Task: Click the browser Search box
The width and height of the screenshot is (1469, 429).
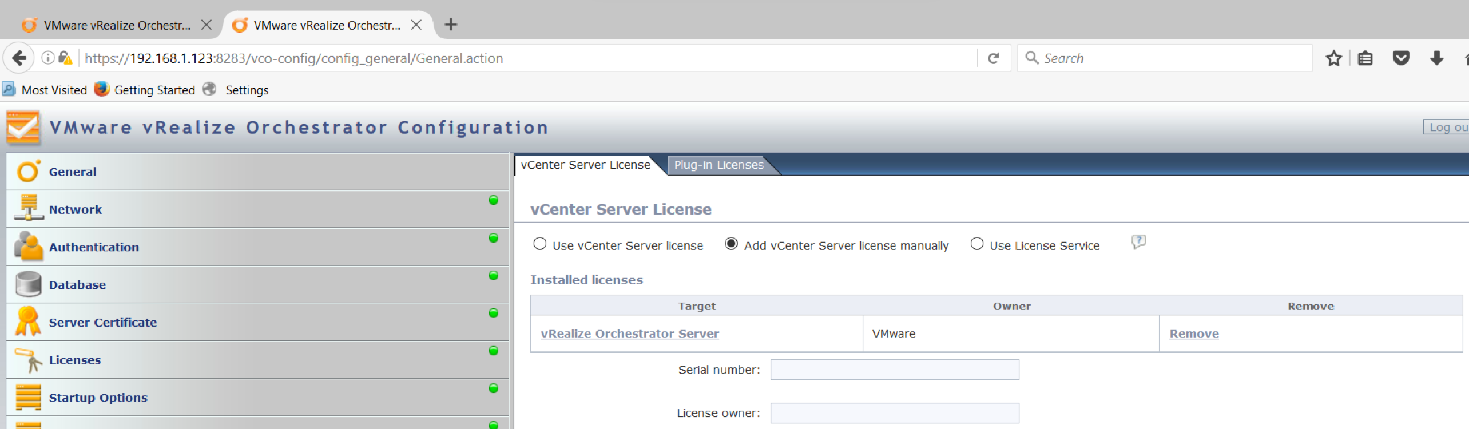Action: [x=1165, y=58]
